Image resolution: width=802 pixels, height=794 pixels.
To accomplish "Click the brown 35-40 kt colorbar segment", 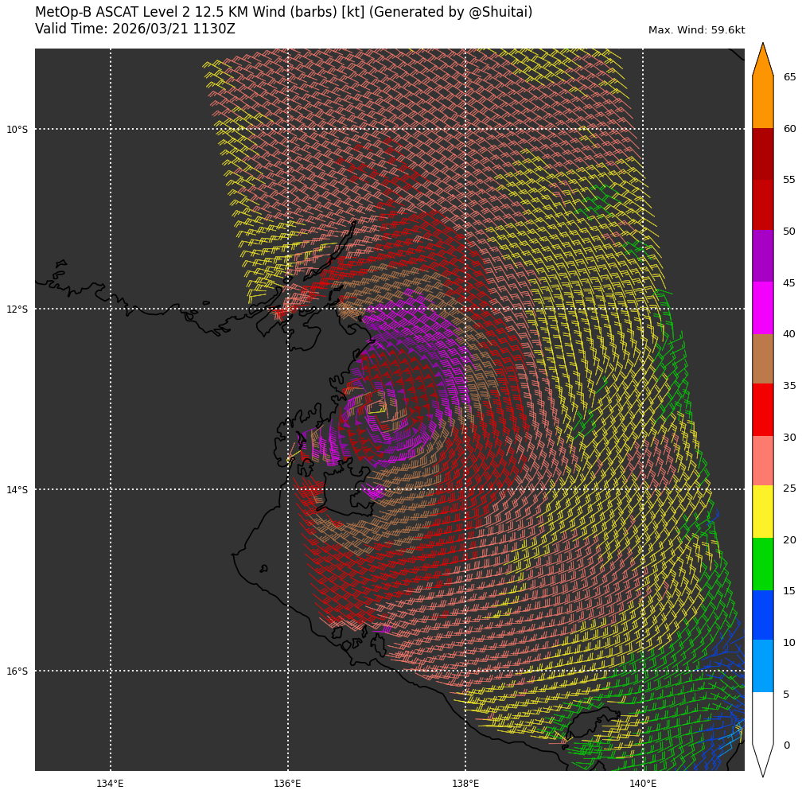I will click(x=762, y=359).
